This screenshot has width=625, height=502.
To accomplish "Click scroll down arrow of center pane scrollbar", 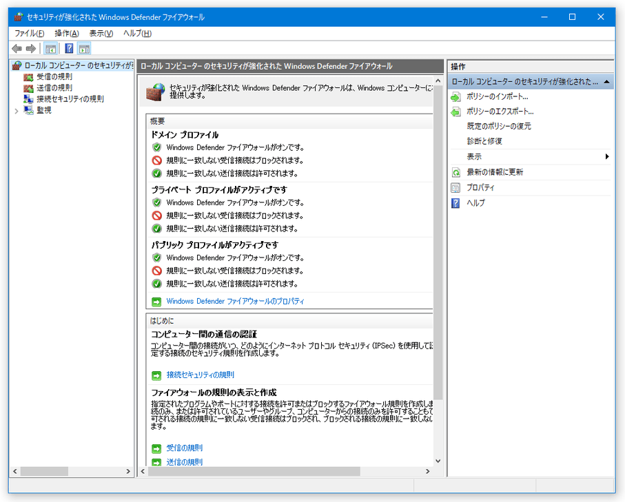I will click(438, 461).
